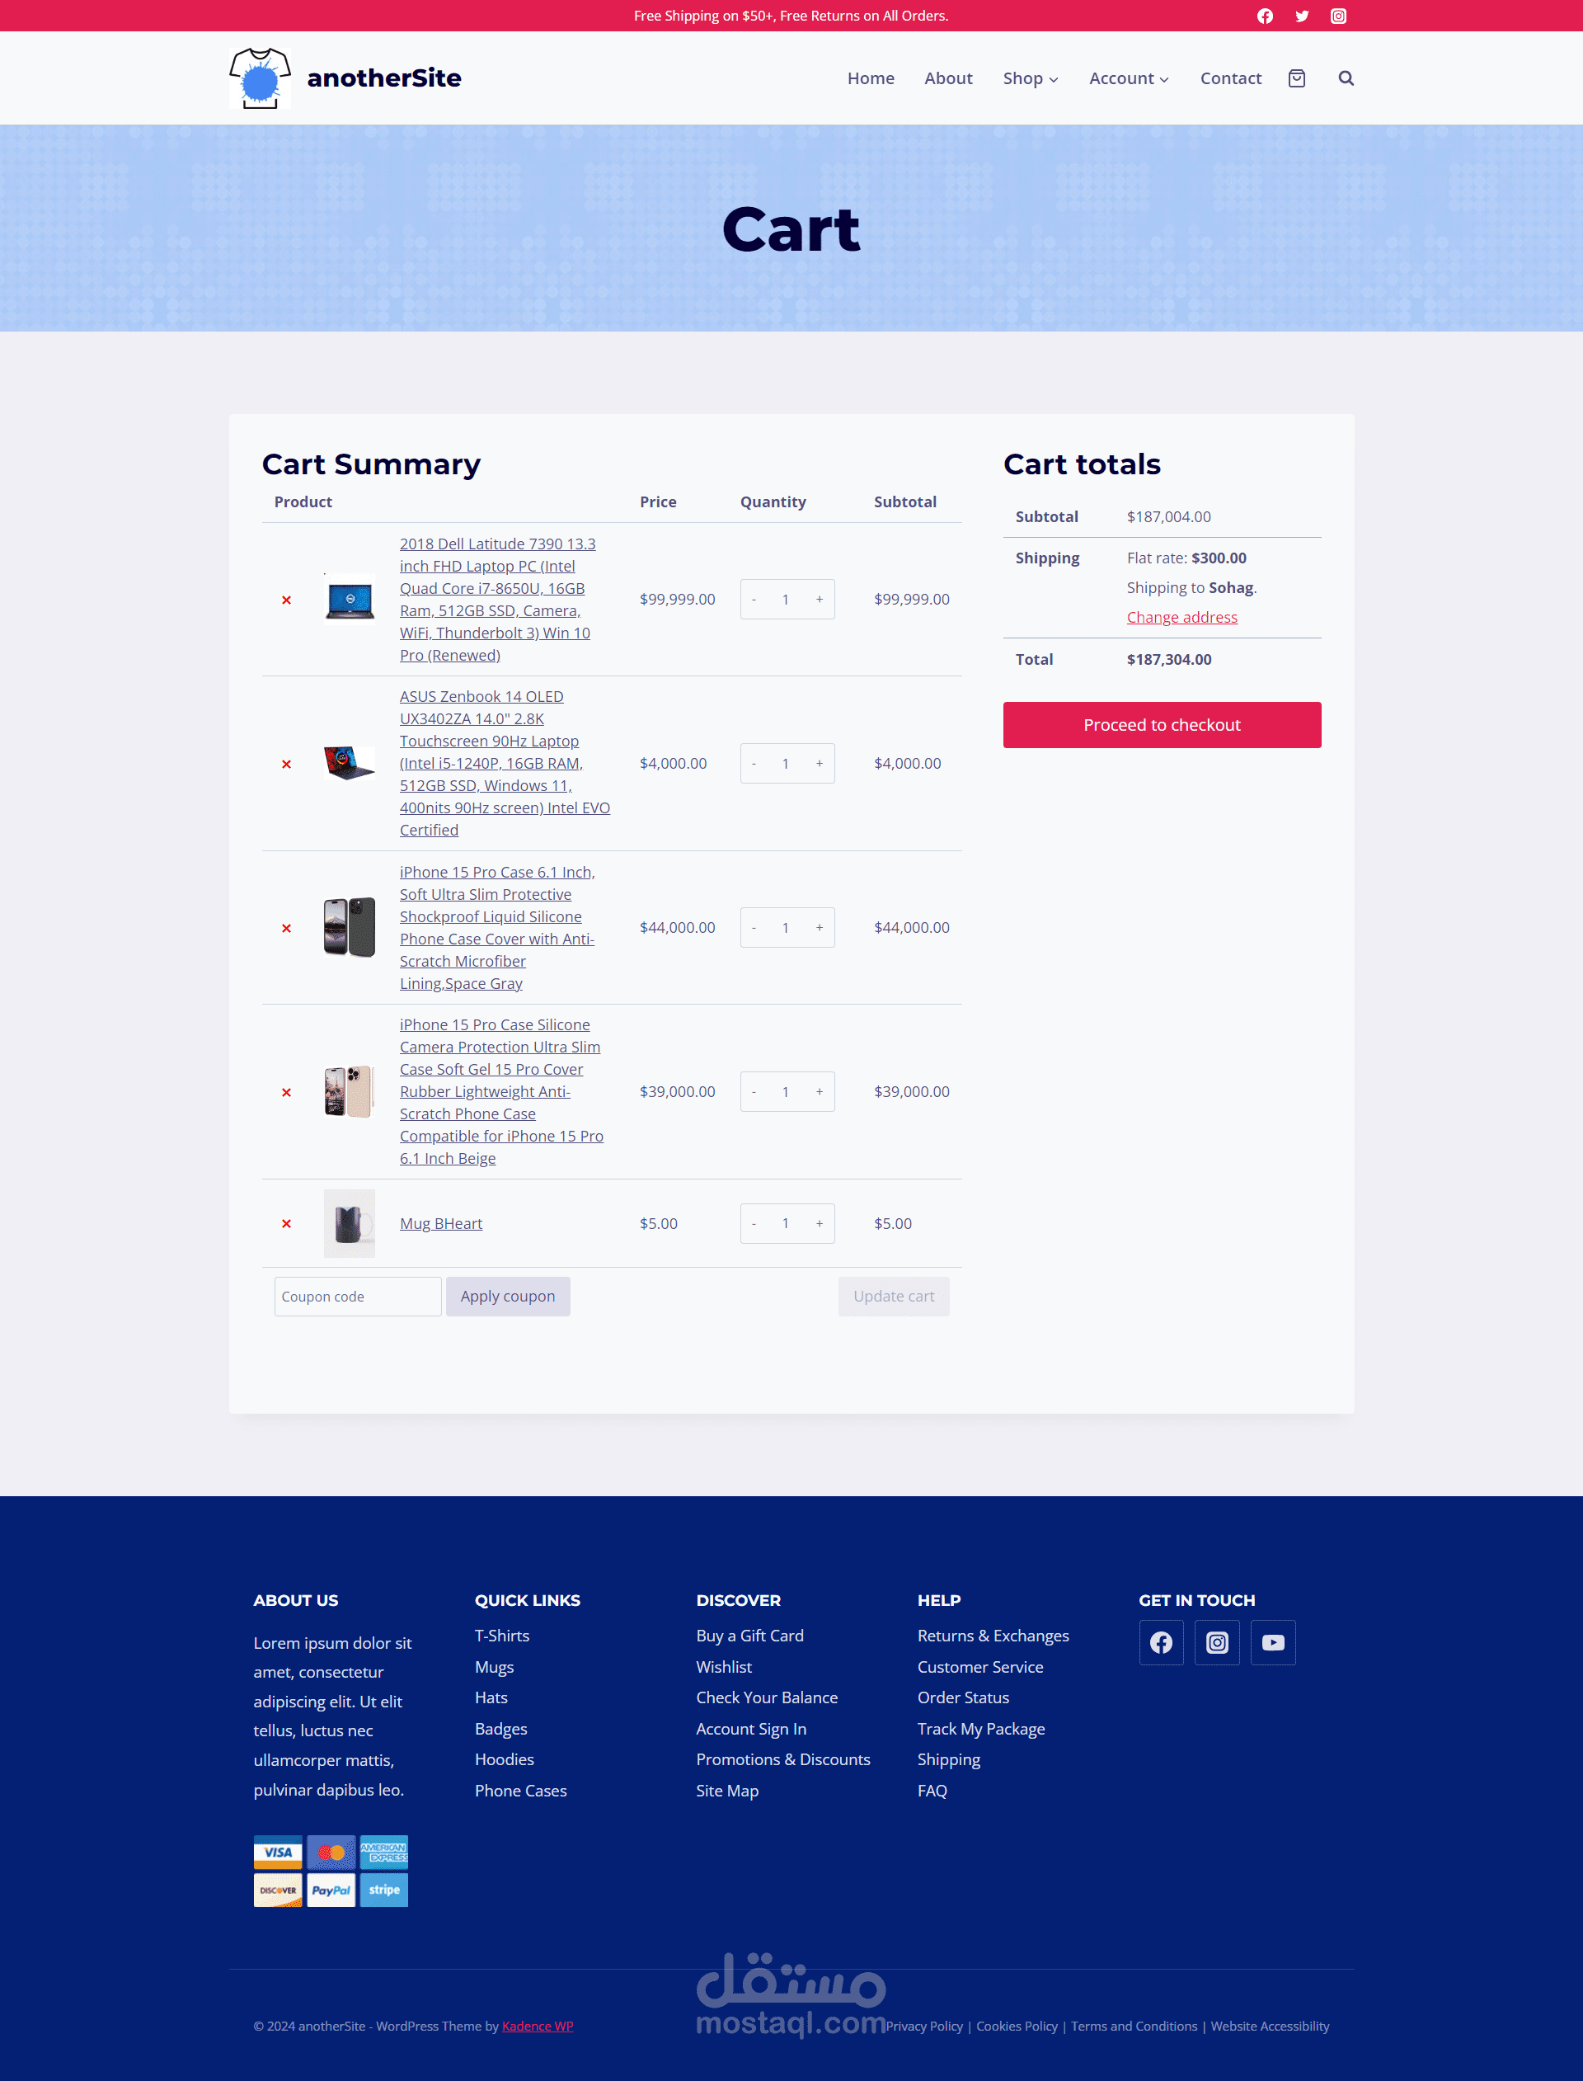Image resolution: width=1583 pixels, height=2081 pixels.
Task: Open the shopping cart icon in header
Action: click(x=1297, y=78)
